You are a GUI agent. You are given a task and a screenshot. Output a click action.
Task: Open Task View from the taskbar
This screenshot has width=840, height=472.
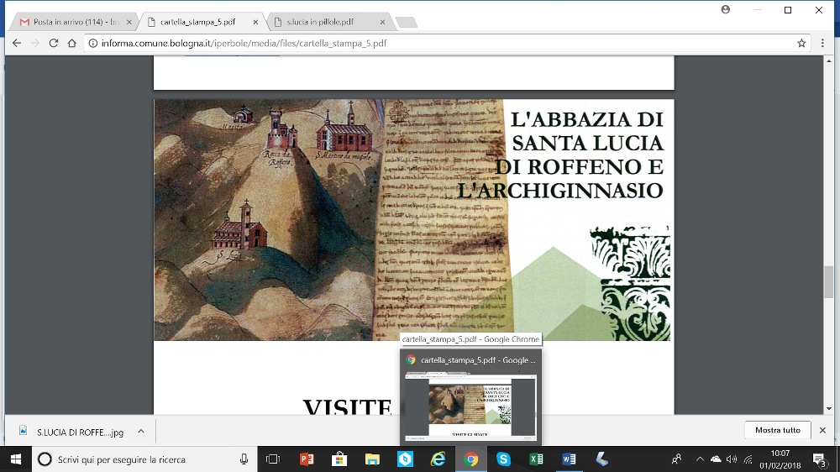273,459
